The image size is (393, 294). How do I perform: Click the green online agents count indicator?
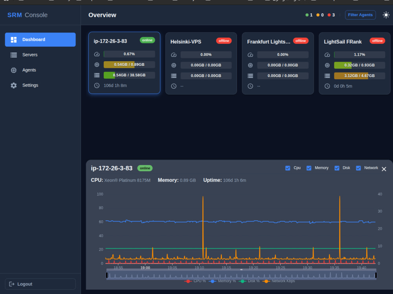pyautogui.click(x=309, y=15)
